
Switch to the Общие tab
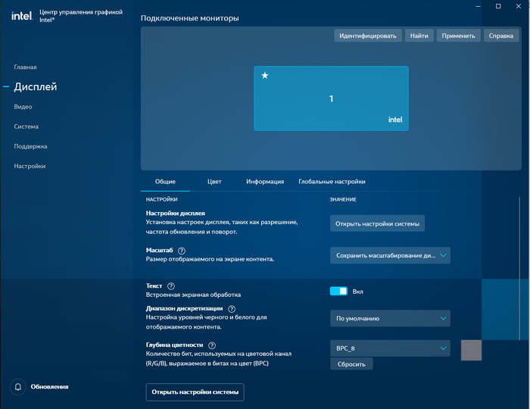pos(165,182)
